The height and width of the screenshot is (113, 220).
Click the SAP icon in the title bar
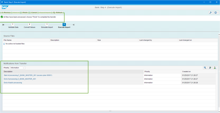tap(2, 2)
